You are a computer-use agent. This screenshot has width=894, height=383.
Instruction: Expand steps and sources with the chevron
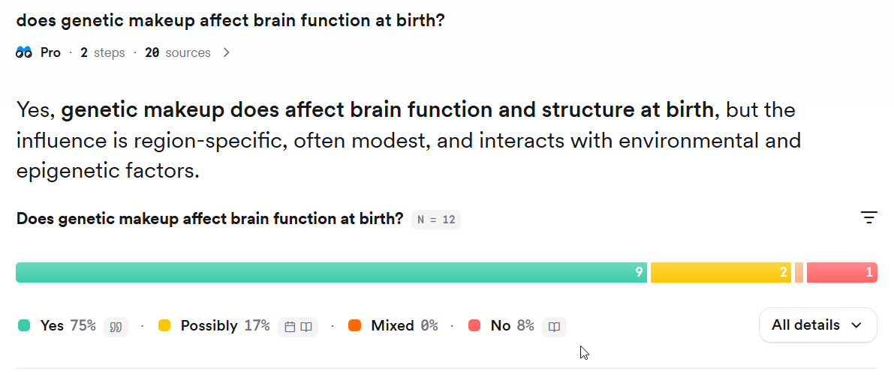click(227, 52)
